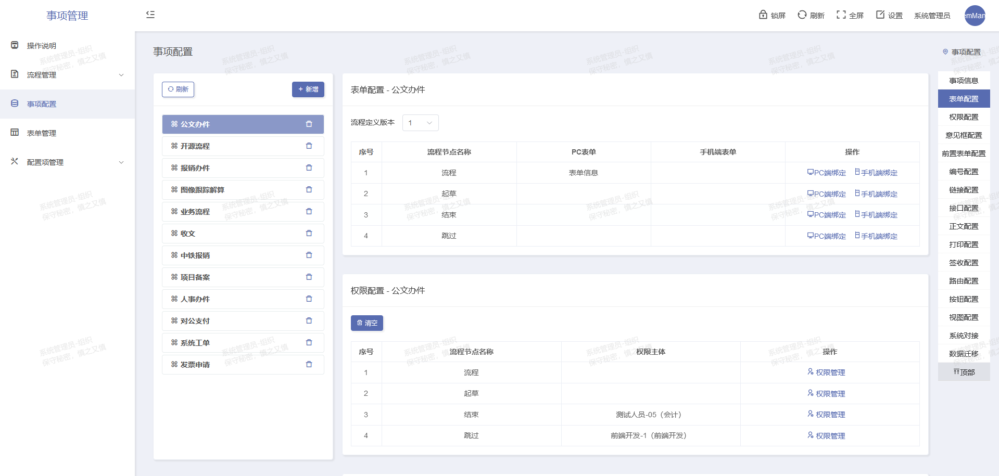
Task: Click the 清空 button in 权限配置
Action: [x=367, y=323]
